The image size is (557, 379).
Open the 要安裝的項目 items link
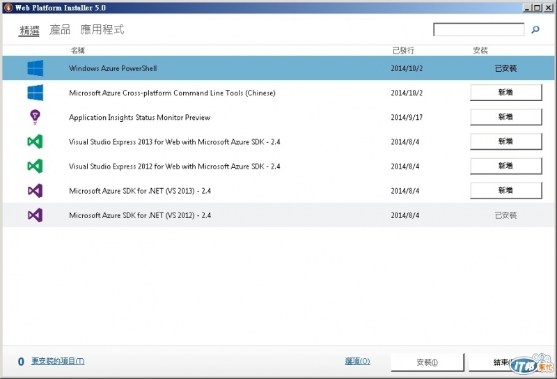pyautogui.click(x=58, y=361)
